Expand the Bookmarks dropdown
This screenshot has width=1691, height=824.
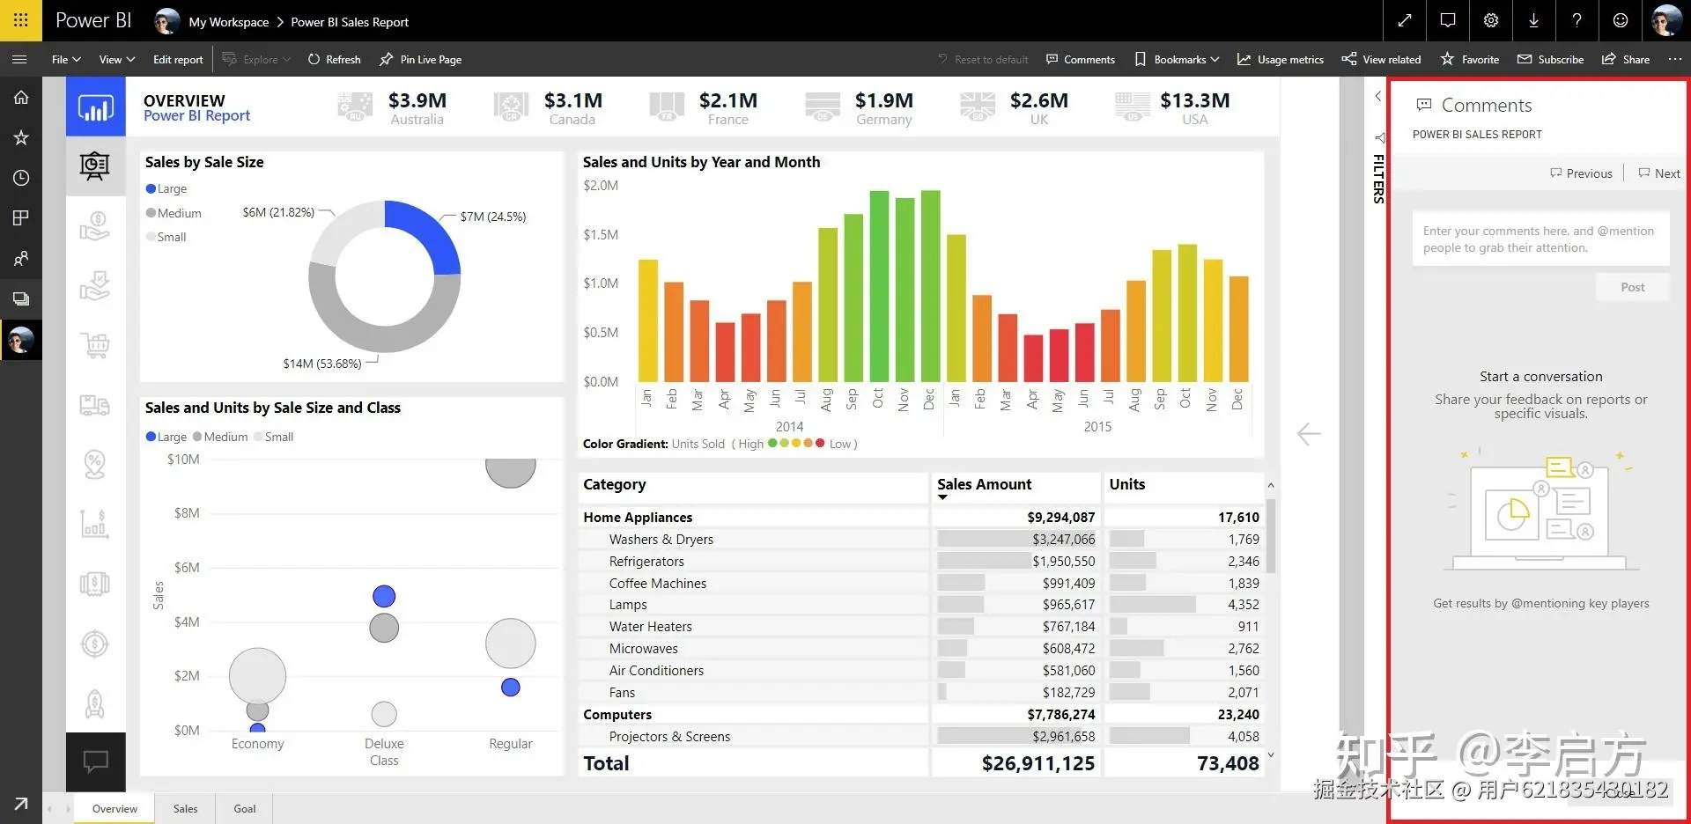pos(1178,59)
